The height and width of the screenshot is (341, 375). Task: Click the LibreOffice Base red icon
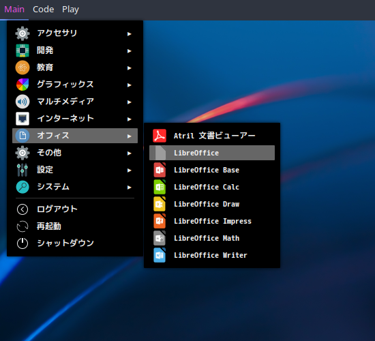(160, 170)
